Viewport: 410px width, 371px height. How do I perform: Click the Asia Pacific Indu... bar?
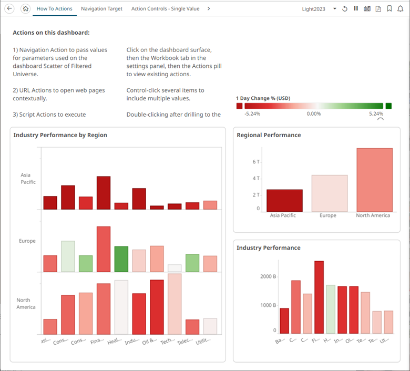[x=139, y=199]
